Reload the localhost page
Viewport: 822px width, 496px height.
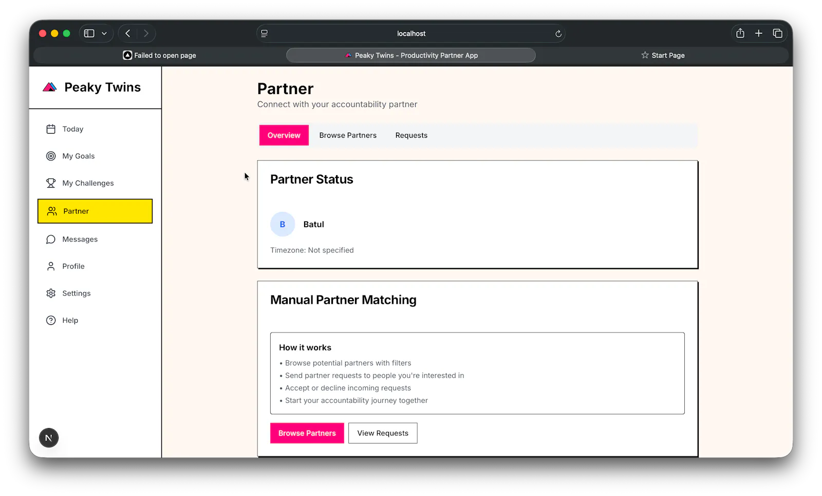[x=558, y=33]
